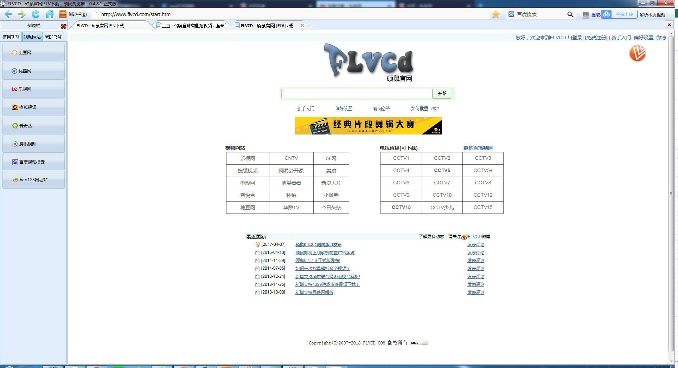Image resolution: width=678 pixels, height=368 pixels.
Task: Open 今日头条 in video sites table
Action: click(x=331, y=208)
